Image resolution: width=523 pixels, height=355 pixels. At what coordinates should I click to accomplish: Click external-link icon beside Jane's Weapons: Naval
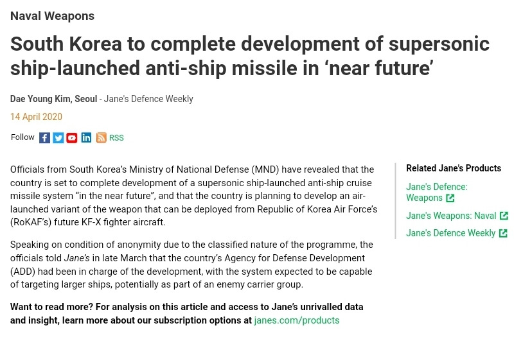[x=504, y=216]
